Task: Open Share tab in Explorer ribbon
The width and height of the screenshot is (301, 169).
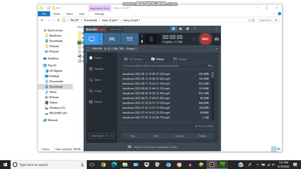Action: pos(70,14)
